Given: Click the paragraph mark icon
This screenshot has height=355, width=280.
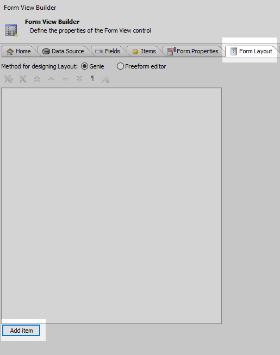Looking at the screenshot, I should pos(92,78).
